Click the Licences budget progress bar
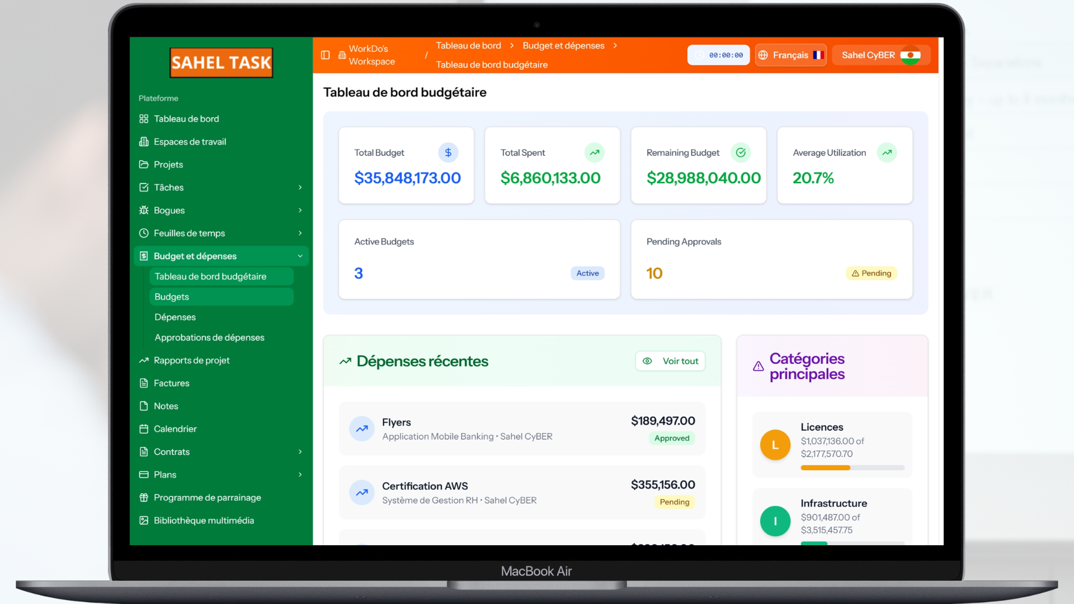Screen dimensions: 1074x604 pyautogui.click(x=852, y=468)
